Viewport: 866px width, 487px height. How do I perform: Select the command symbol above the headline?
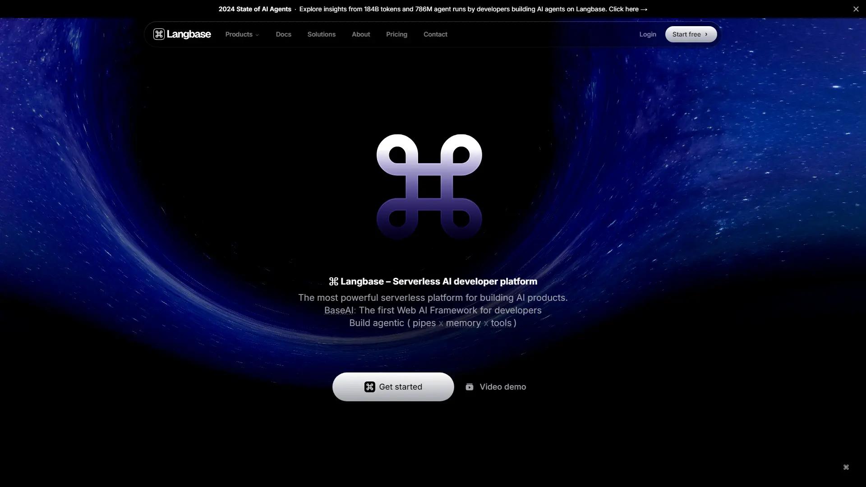tap(429, 184)
